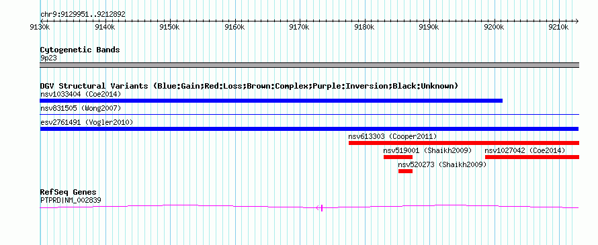Click the PTPRD exon marker with arrow

320,207
